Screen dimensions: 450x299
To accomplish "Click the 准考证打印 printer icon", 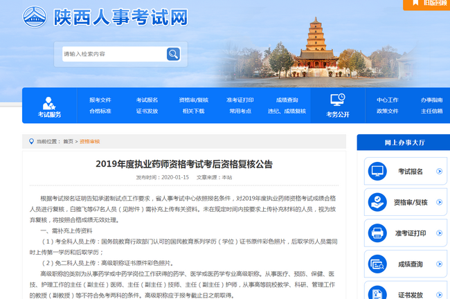I will (x=377, y=233).
